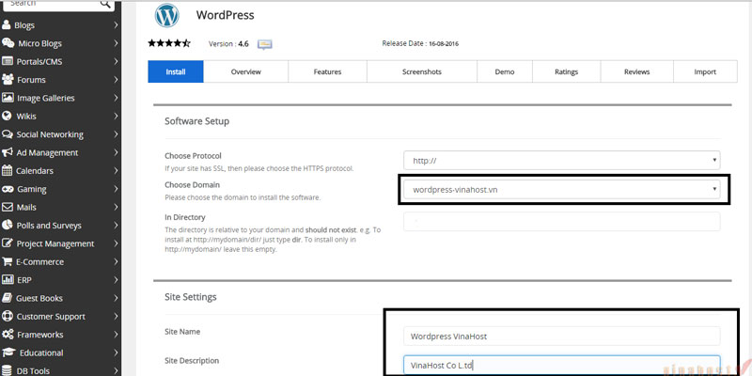Click the Polls and Surveys pie icon
752x376 pixels.
[x=8, y=225]
